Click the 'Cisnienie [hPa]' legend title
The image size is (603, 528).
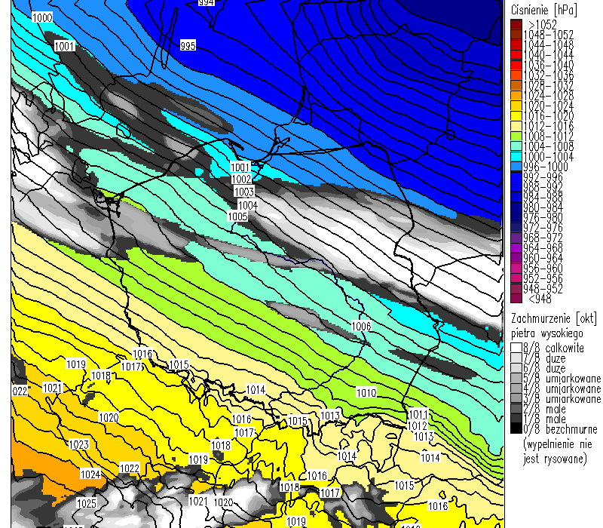[x=543, y=11]
